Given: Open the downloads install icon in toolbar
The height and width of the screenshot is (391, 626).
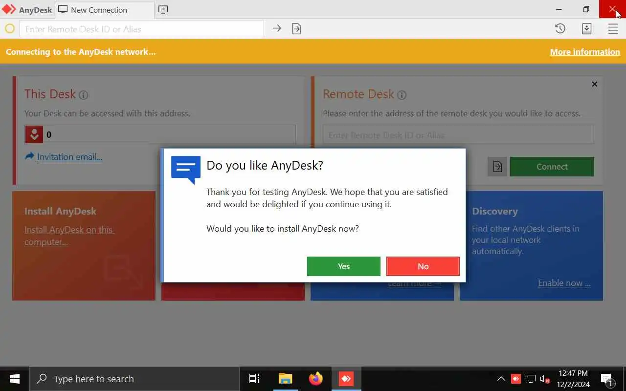Looking at the screenshot, I should coord(587,29).
